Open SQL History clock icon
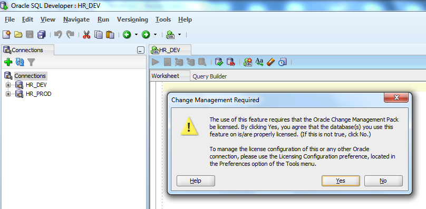The width and height of the screenshot is (426, 209). [x=283, y=62]
